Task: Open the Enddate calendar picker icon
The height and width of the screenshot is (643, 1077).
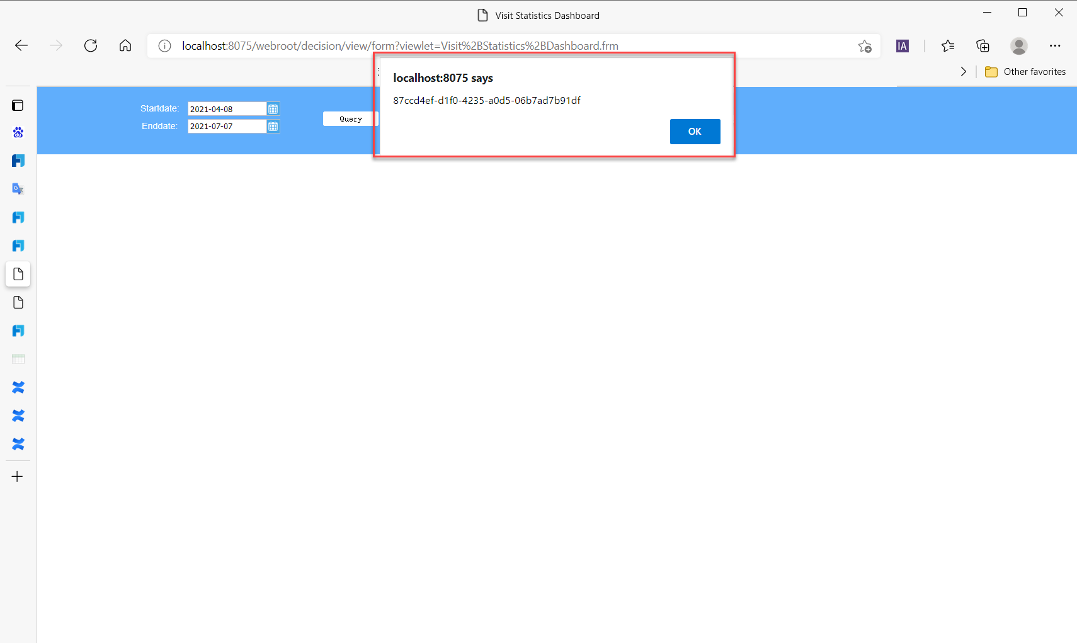Action: (x=273, y=126)
